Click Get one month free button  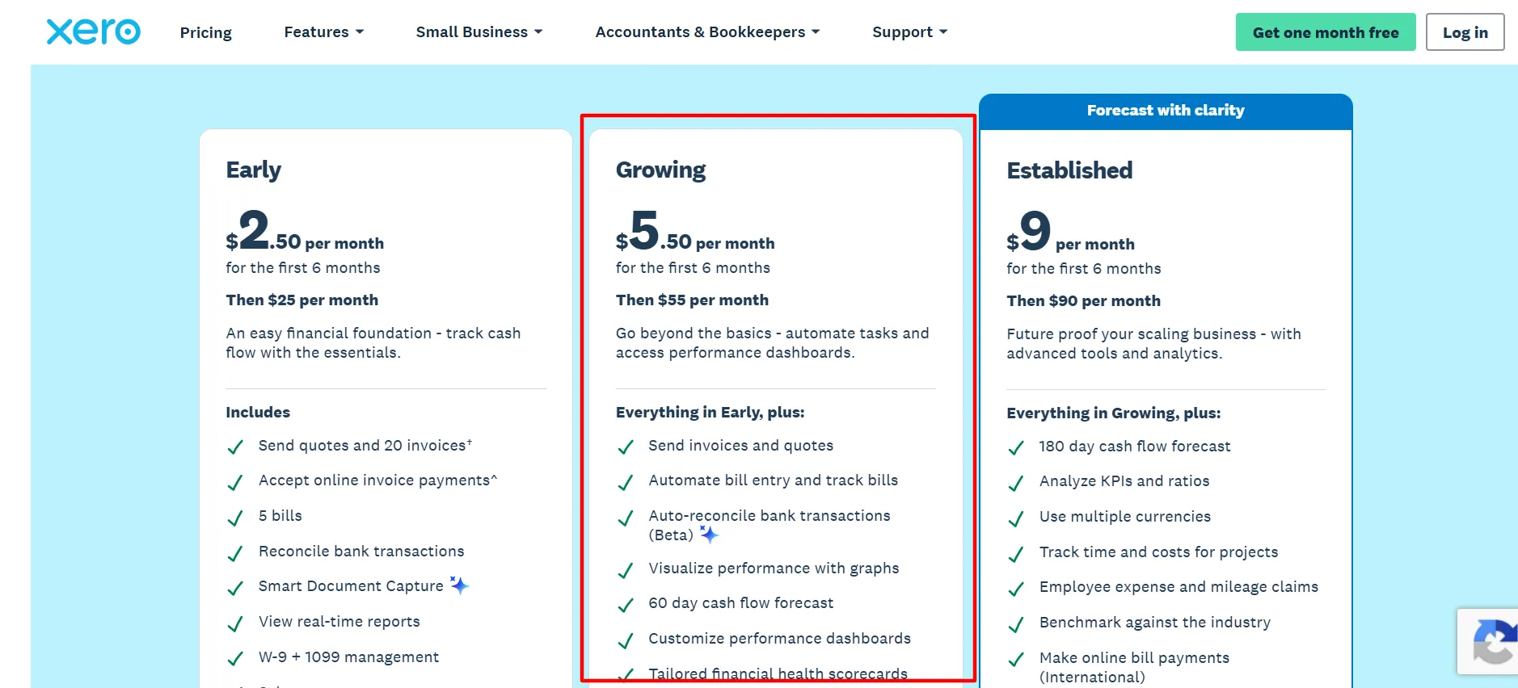click(1326, 32)
